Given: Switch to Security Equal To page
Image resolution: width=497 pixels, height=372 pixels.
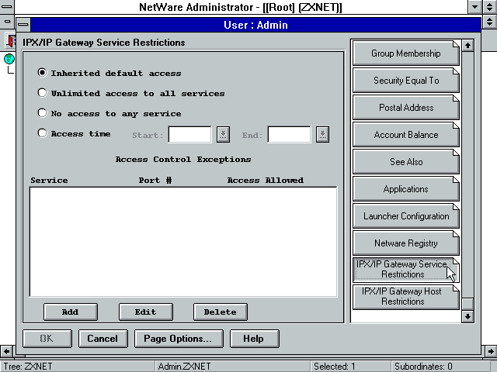Looking at the screenshot, I should [405, 81].
